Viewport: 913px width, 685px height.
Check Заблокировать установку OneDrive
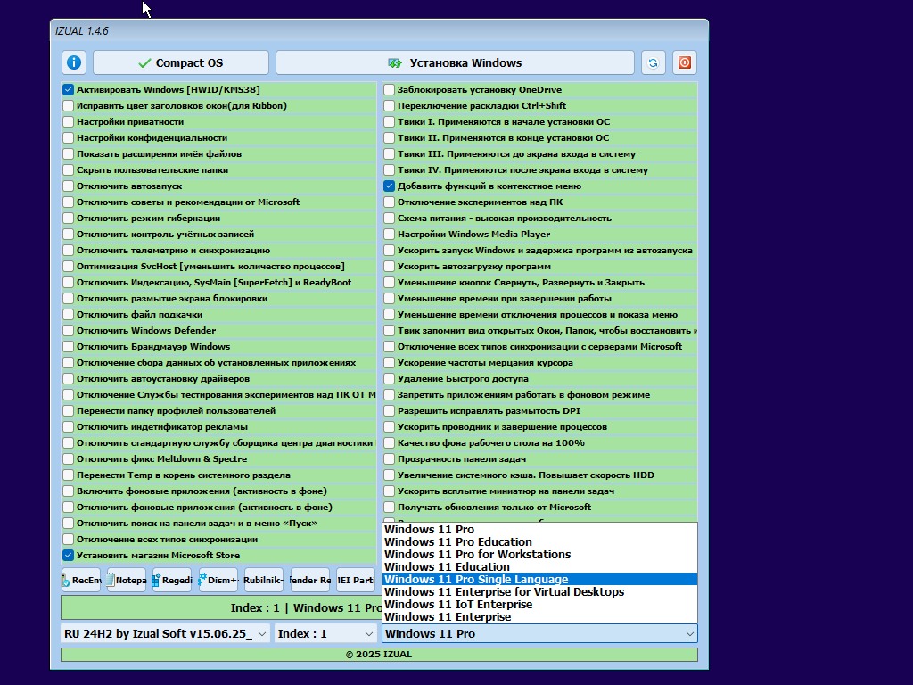(x=389, y=90)
